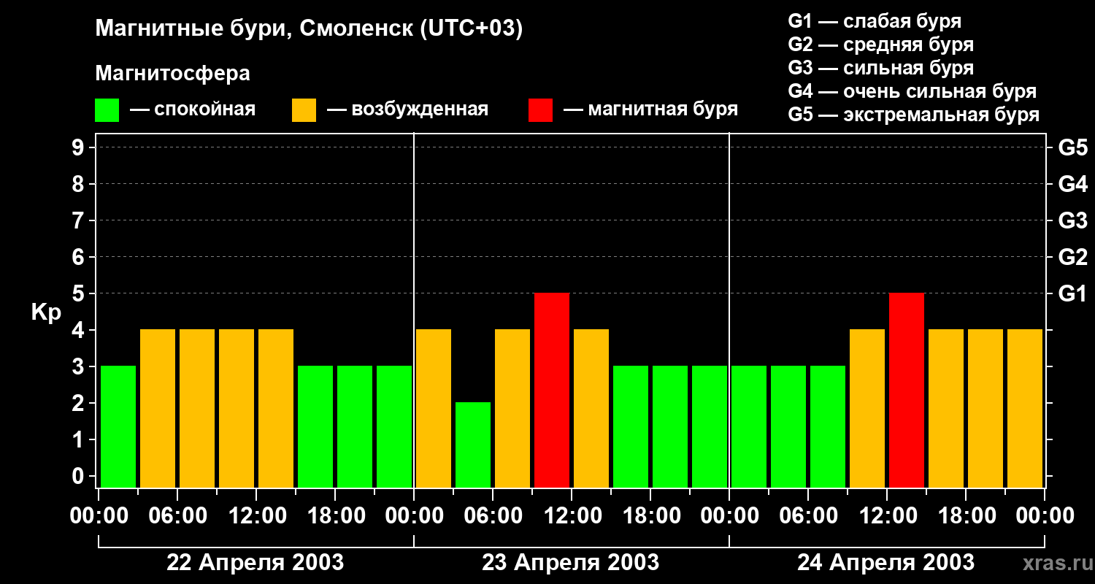This screenshot has height=584, width=1095.
Task: Click the 'G1 — слабая буря' legend line
Action: [875, 21]
